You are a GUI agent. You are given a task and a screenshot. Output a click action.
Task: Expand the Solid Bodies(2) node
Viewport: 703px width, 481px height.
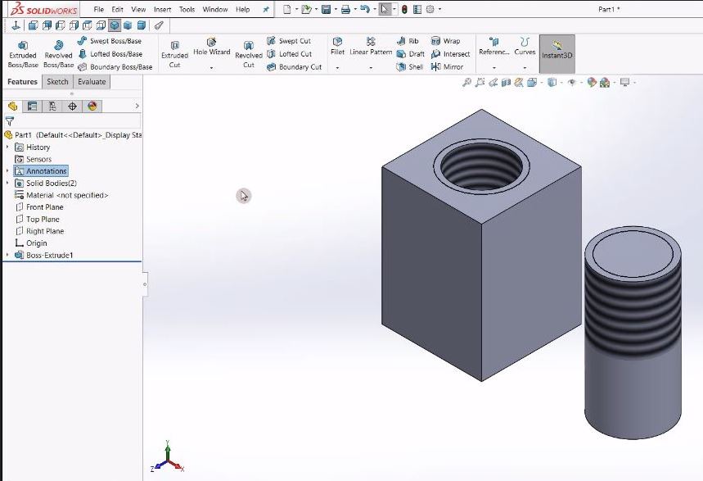(7, 183)
